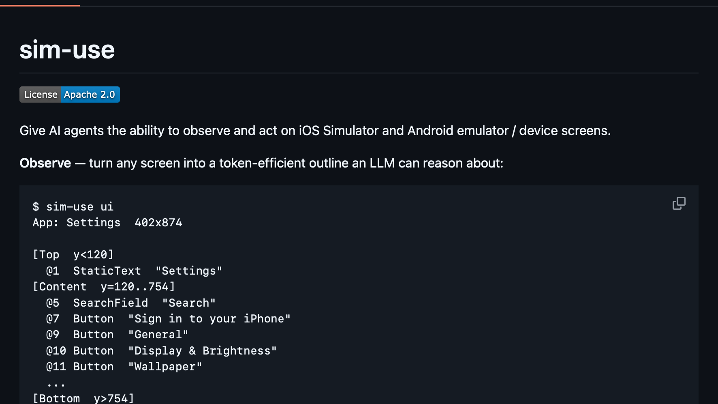The width and height of the screenshot is (718, 404).
Task: Click the '@1 StaticText Settings' line
Action: tap(134, 271)
